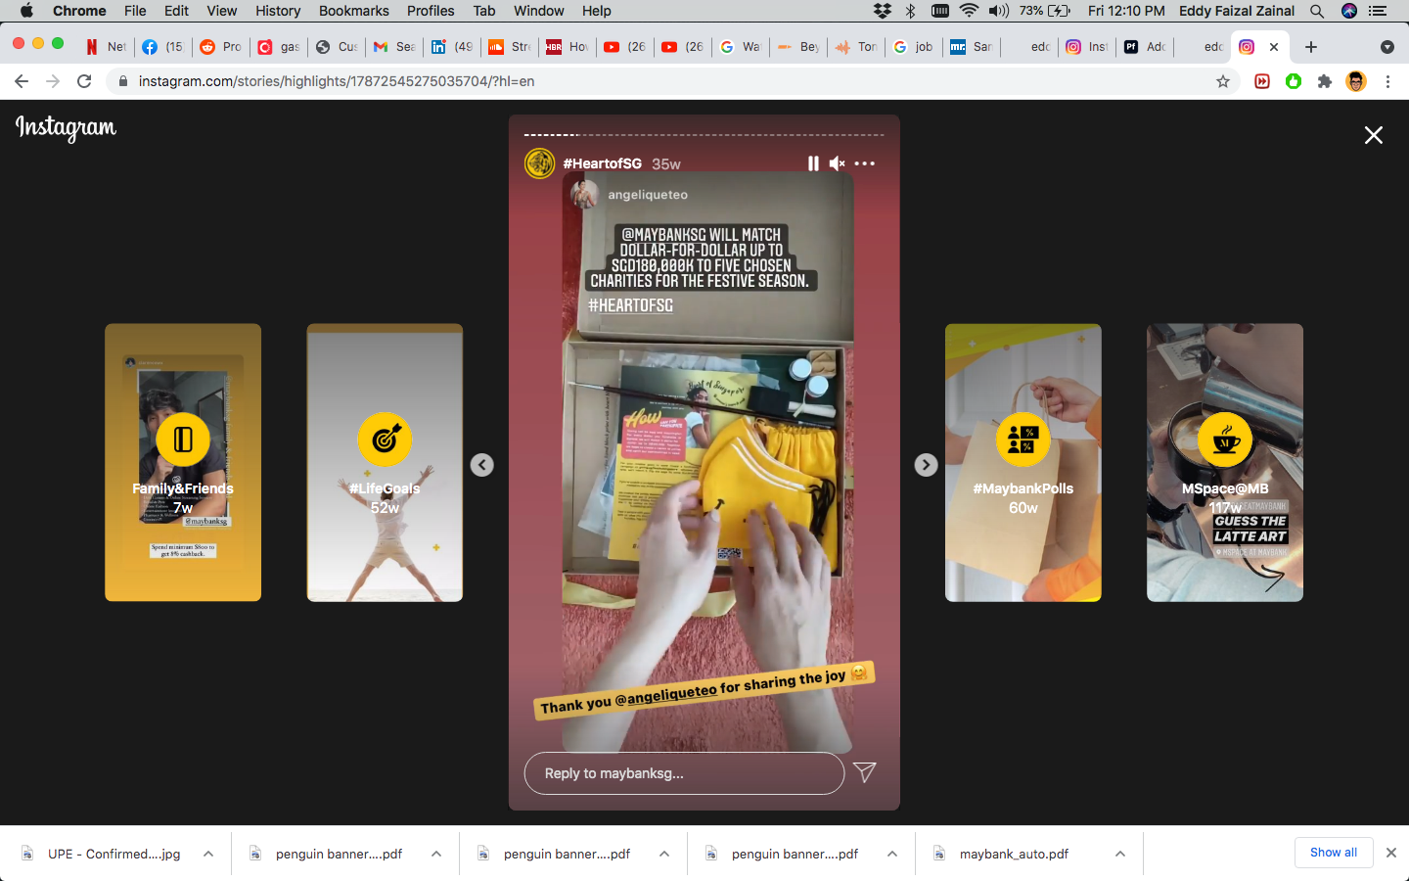The height and width of the screenshot is (881, 1409).
Task: Switch to the Gmail tab
Action: click(394, 46)
